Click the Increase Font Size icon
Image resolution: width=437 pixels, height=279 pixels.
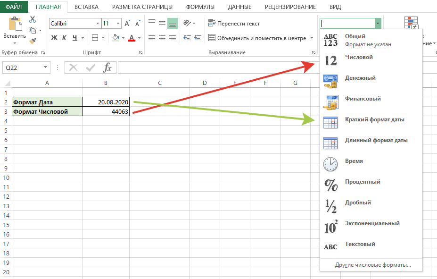coord(127,24)
